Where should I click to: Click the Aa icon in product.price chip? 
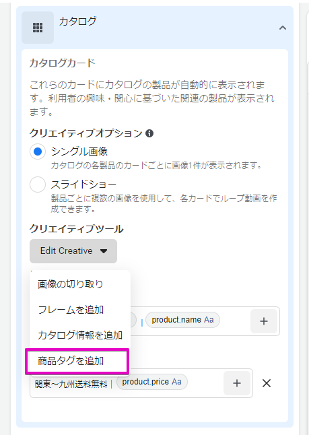(176, 382)
